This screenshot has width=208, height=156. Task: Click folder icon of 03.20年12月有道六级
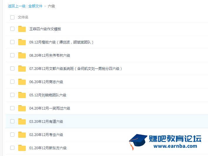point(22,121)
